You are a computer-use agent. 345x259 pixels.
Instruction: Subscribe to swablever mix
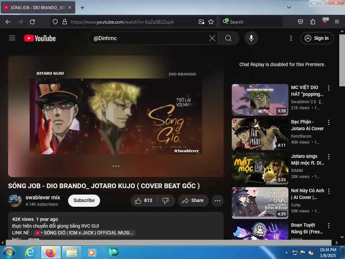[x=84, y=200]
